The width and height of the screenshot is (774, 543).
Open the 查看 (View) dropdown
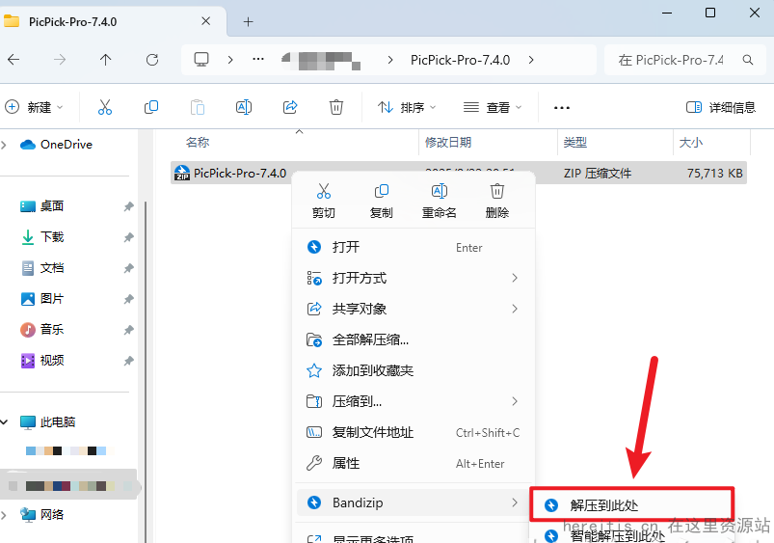point(493,107)
